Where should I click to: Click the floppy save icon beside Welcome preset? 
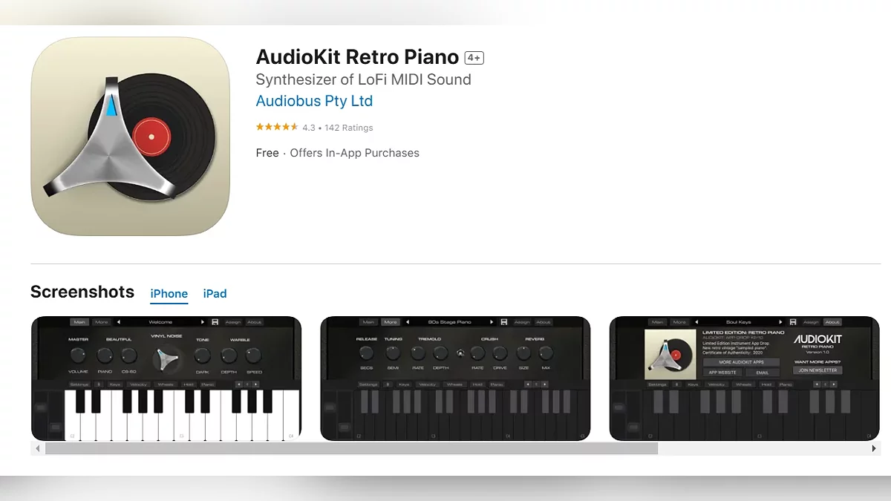point(215,322)
